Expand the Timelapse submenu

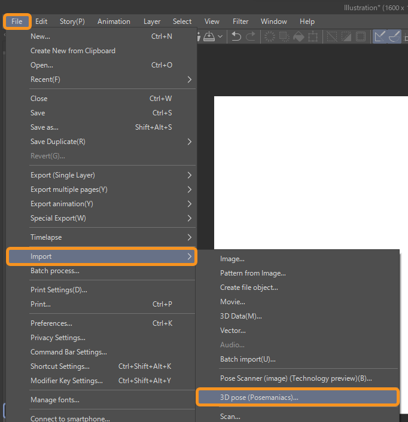[101, 237]
